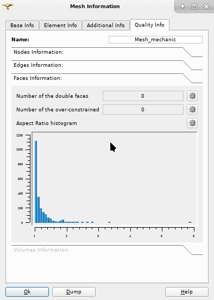This screenshot has width=214, height=300.
Task: Click the Dump button
Action: [74, 292]
